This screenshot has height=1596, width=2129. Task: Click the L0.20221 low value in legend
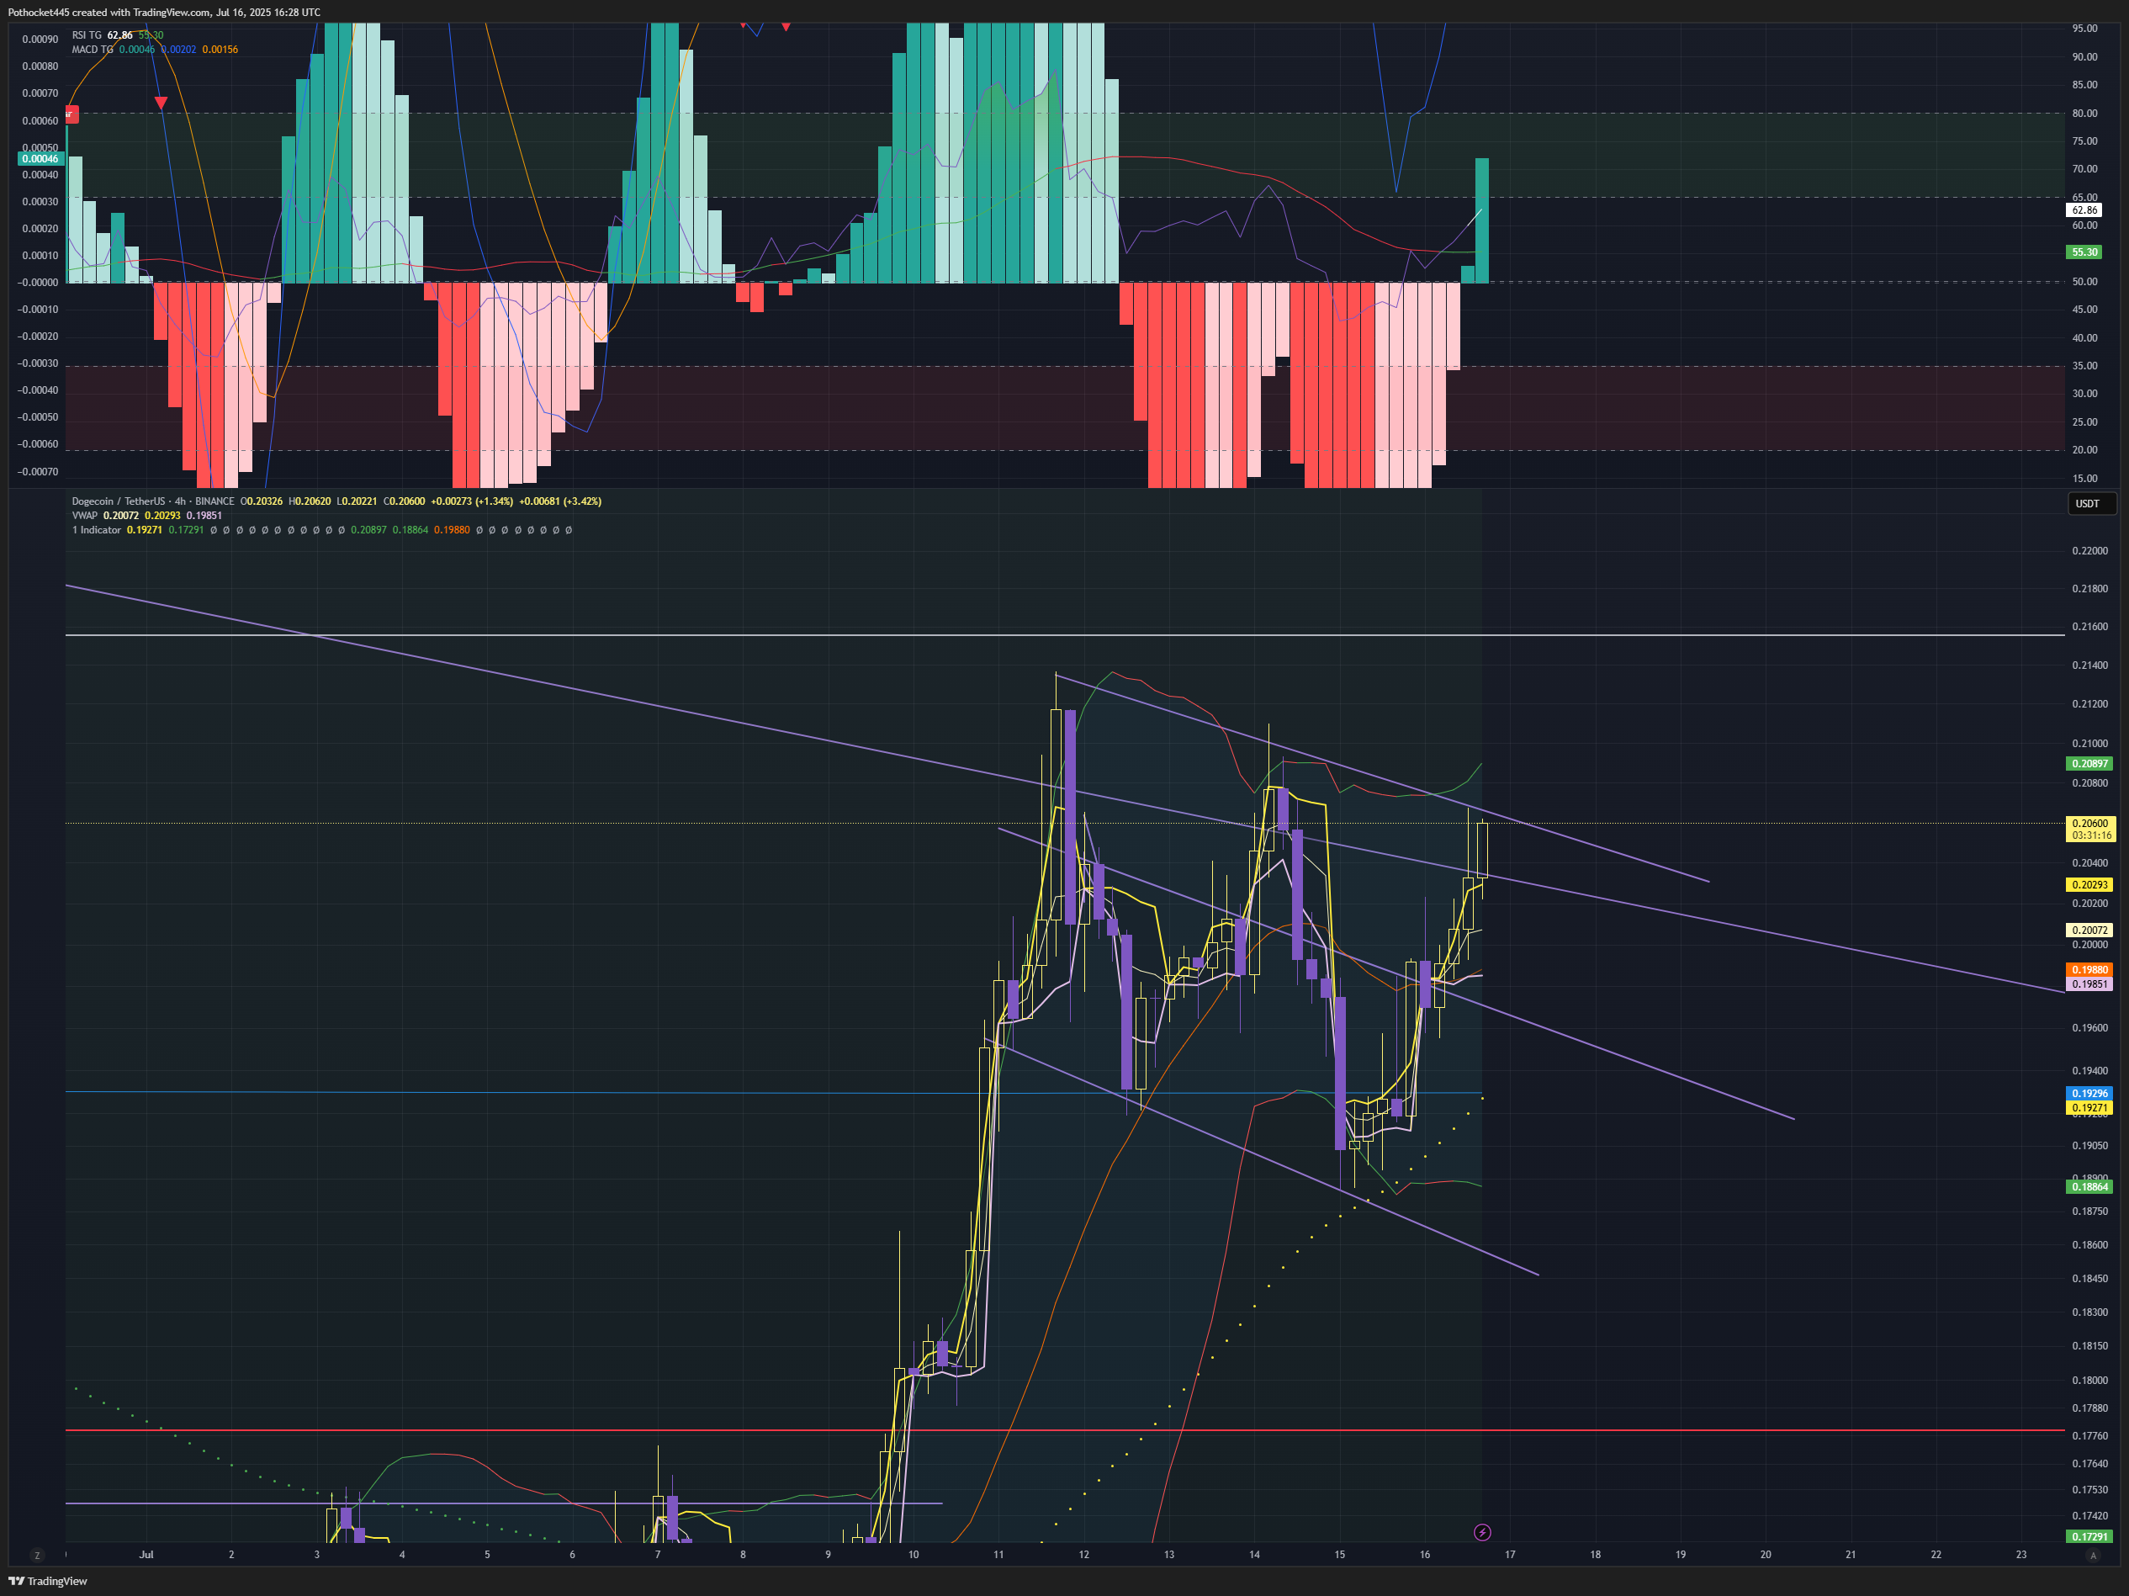[356, 501]
